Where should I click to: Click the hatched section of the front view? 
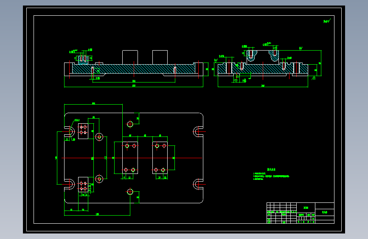pyautogui.click(x=134, y=69)
